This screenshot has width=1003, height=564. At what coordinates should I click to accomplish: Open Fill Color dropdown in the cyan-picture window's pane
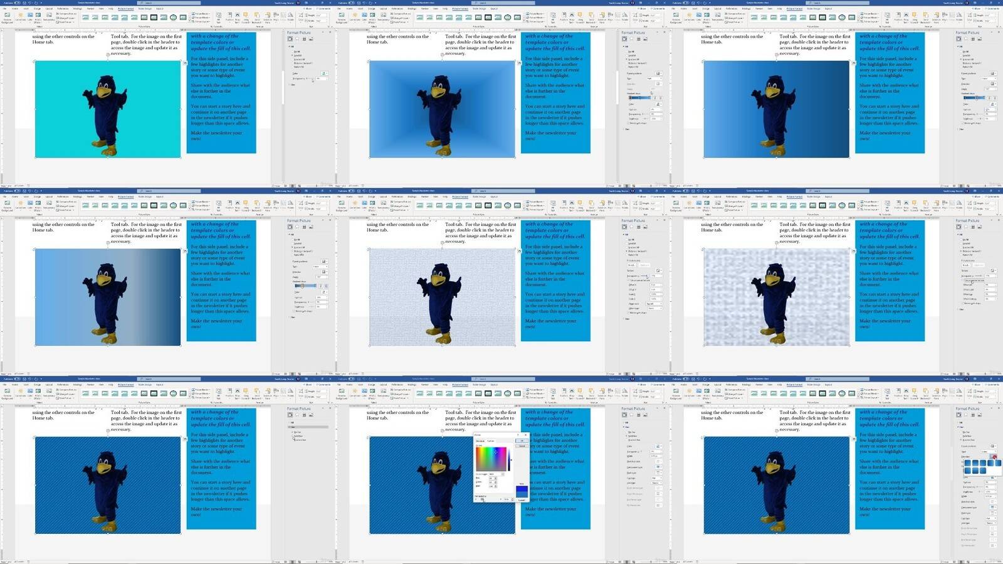click(323, 73)
